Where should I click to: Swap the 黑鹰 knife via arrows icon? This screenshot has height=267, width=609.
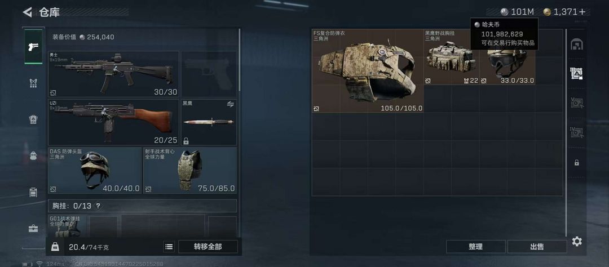230,104
